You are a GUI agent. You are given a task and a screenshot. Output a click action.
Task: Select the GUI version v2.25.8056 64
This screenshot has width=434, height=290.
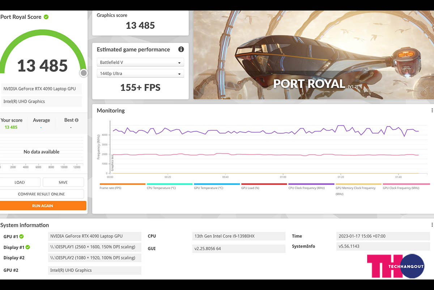click(238, 248)
